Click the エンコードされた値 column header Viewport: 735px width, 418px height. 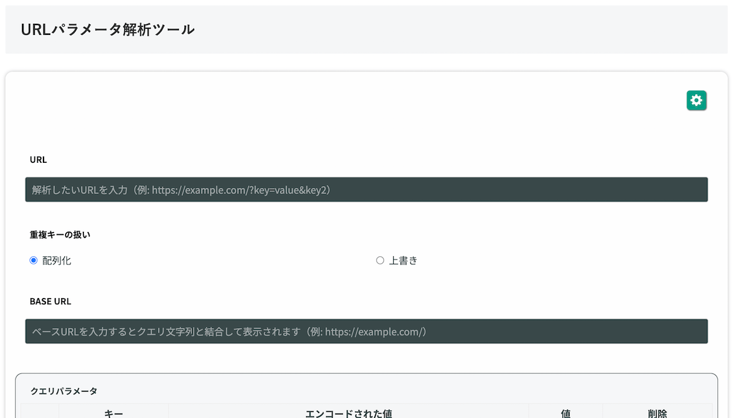coord(348,413)
